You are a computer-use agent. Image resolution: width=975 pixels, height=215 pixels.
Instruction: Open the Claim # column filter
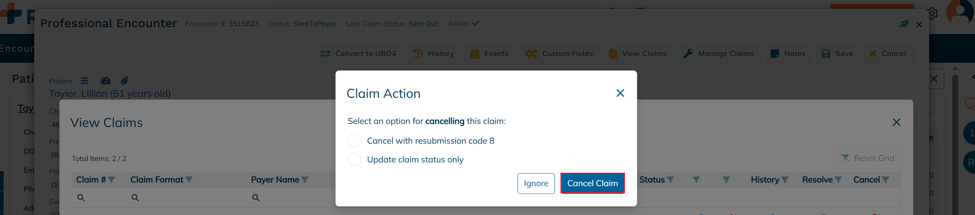point(112,180)
